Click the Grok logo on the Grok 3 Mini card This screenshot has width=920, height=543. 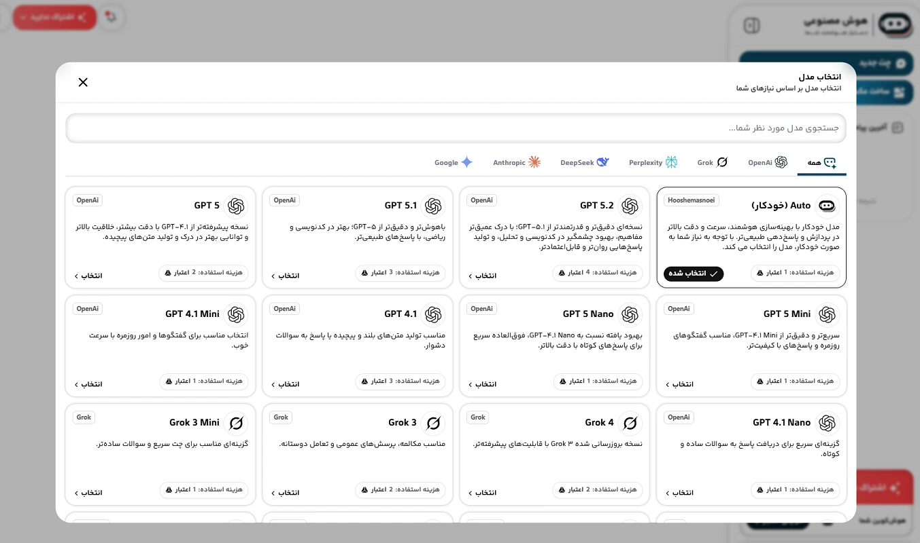[235, 423]
